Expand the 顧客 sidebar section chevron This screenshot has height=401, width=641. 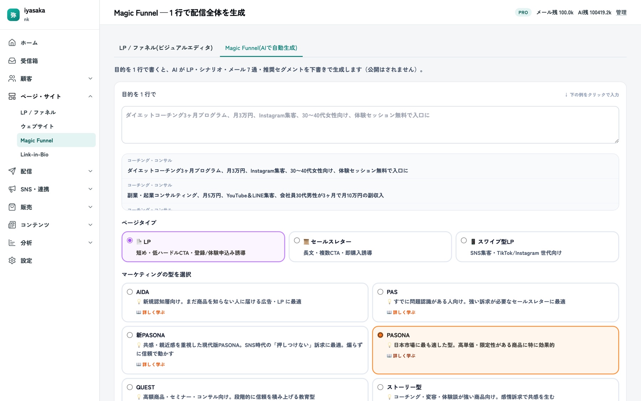tap(90, 78)
